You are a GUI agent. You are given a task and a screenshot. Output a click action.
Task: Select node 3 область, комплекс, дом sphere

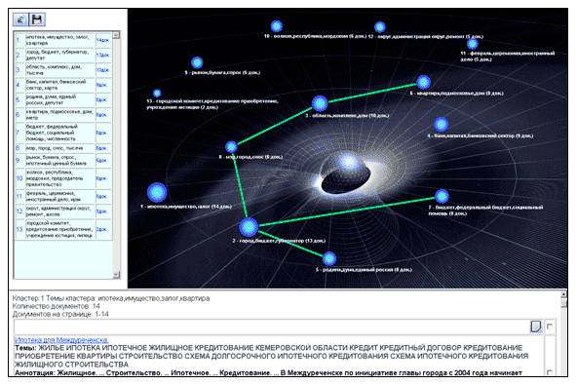pyautogui.click(x=320, y=103)
